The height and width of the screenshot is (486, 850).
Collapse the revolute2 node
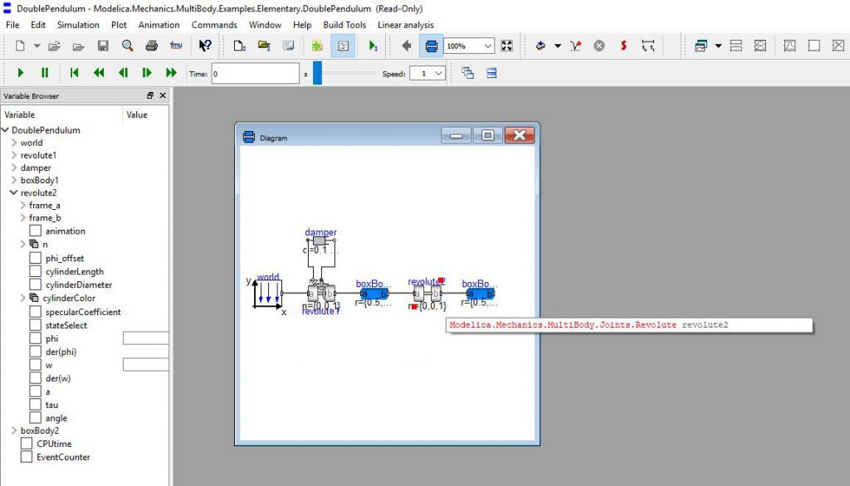pyautogui.click(x=14, y=192)
